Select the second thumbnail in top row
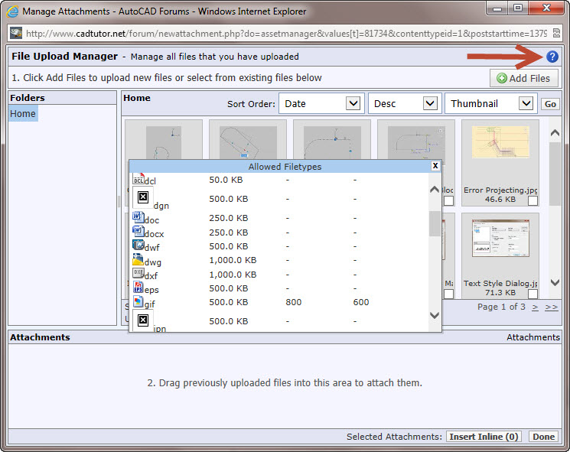This screenshot has width=570, height=452. (x=248, y=142)
